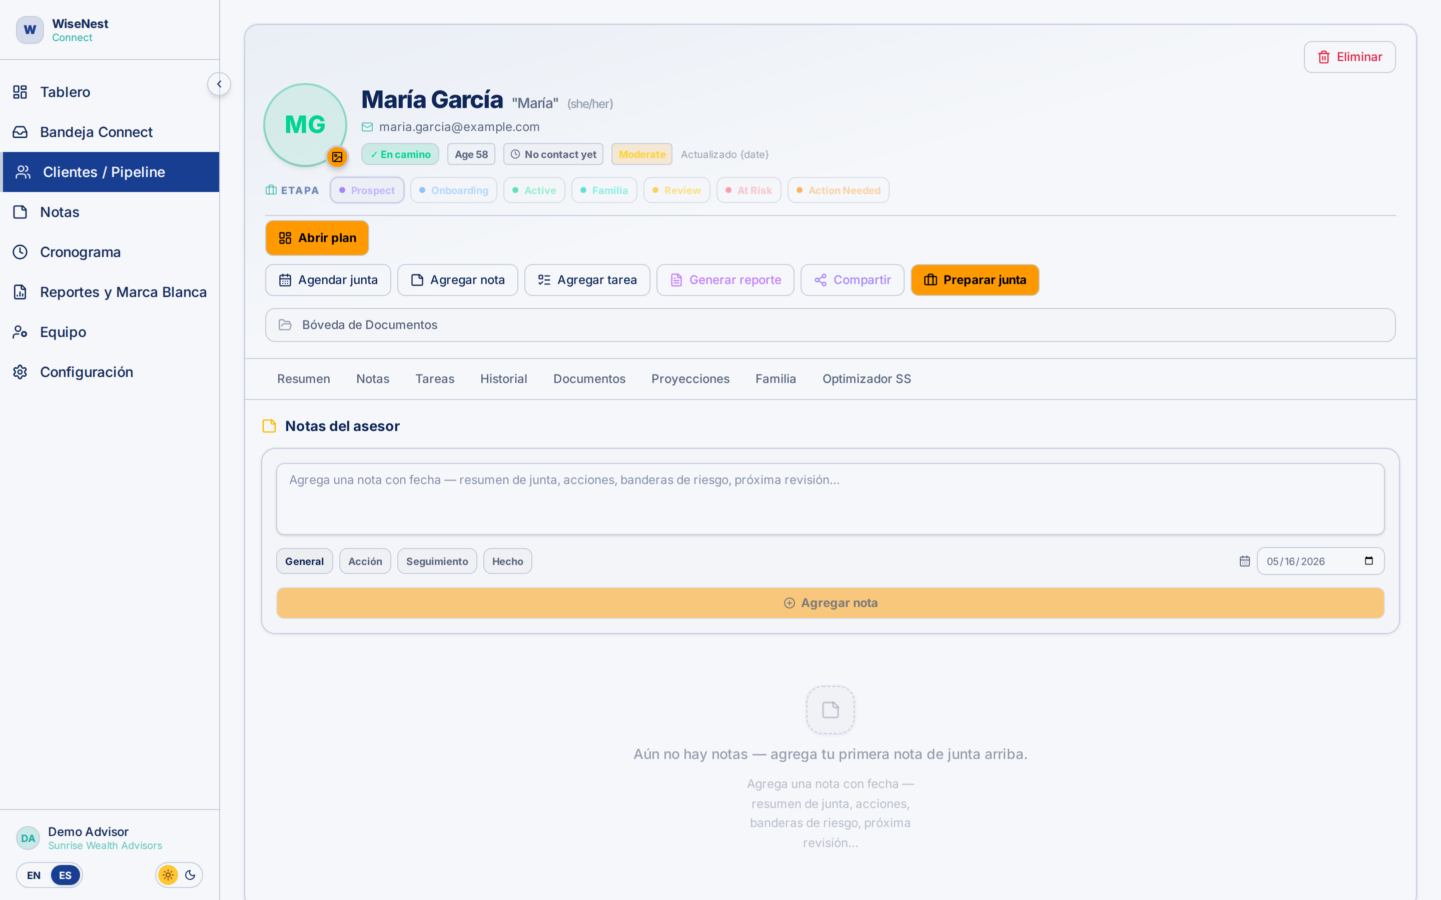Viewport: 1441px width, 900px height.
Task: Switch to Historial tab
Action: click(504, 379)
